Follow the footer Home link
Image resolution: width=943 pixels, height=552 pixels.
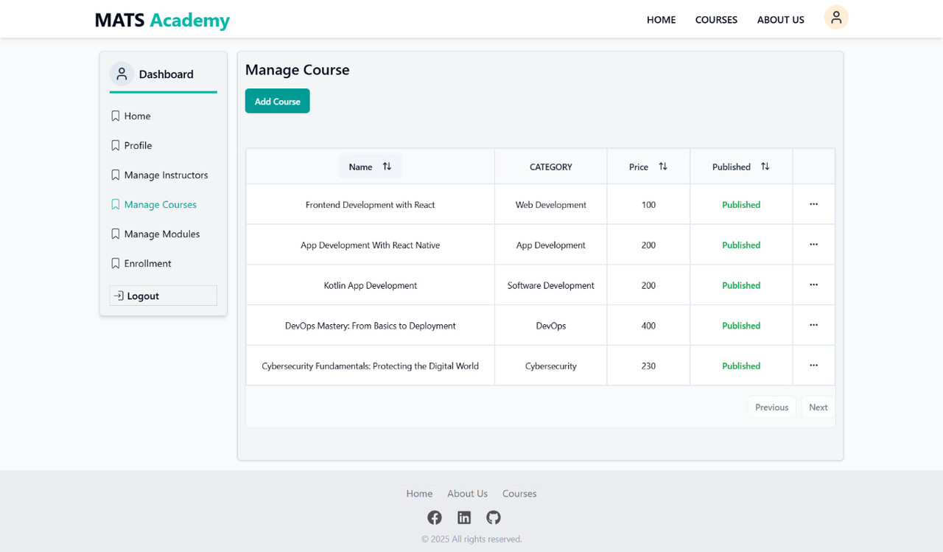[419, 494]
